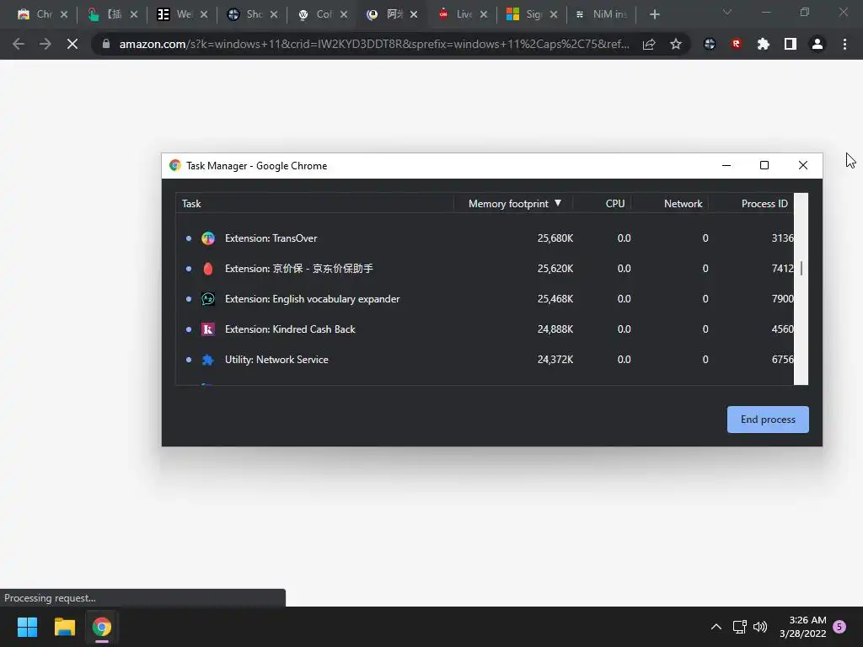The height and width of the screenshot is (647, 863).
Task: Stop loading the Amazon page
Action: point(72,44)
